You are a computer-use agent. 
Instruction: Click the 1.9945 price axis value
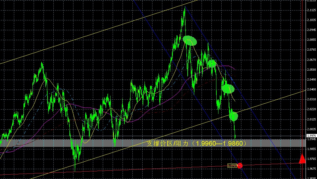tap(311, 139)
